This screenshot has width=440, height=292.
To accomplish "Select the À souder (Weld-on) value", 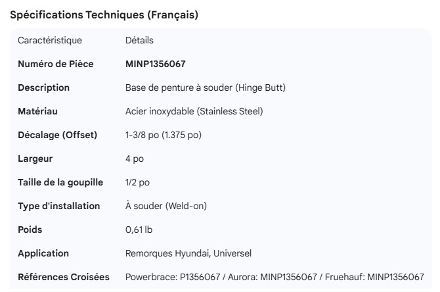I will point(165,207).
